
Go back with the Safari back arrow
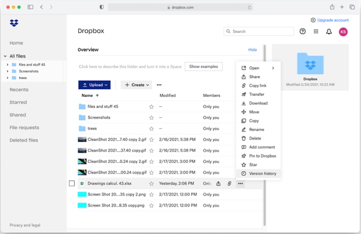coord(42,7)
